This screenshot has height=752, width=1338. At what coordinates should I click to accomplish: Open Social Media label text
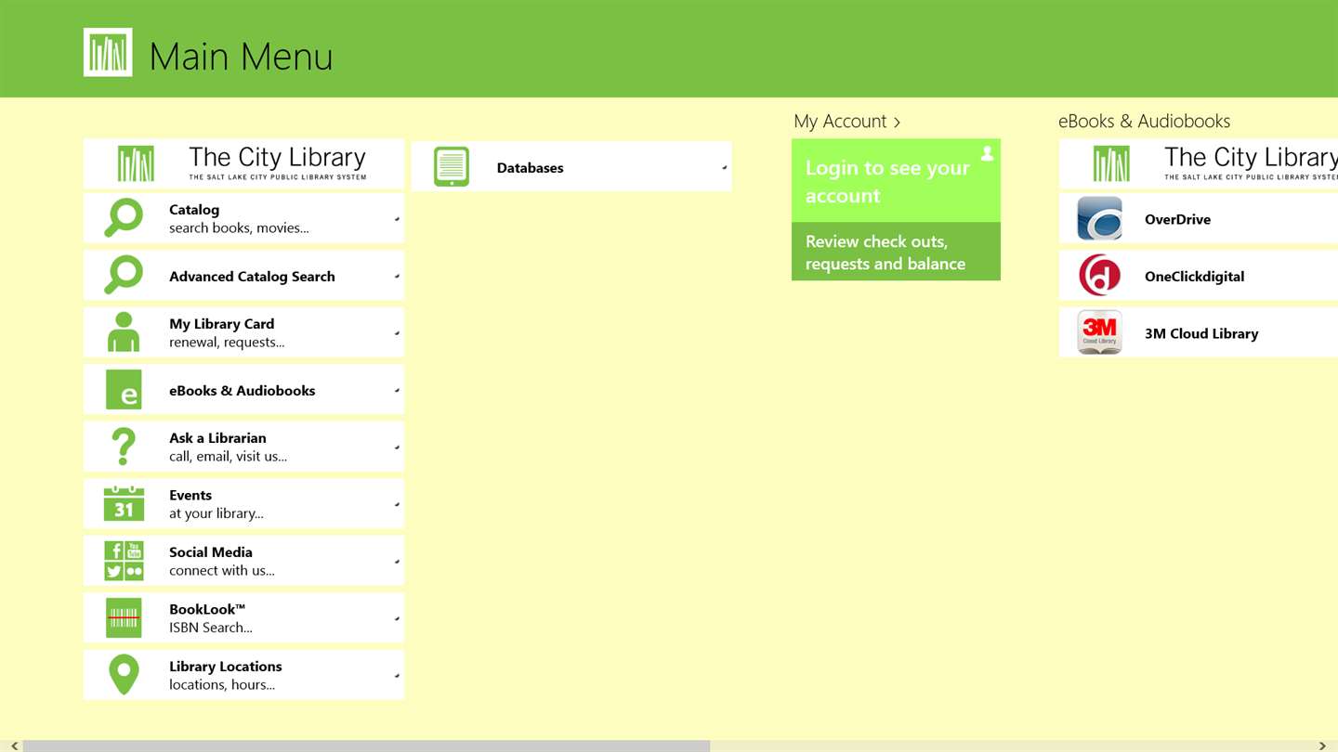211,552
